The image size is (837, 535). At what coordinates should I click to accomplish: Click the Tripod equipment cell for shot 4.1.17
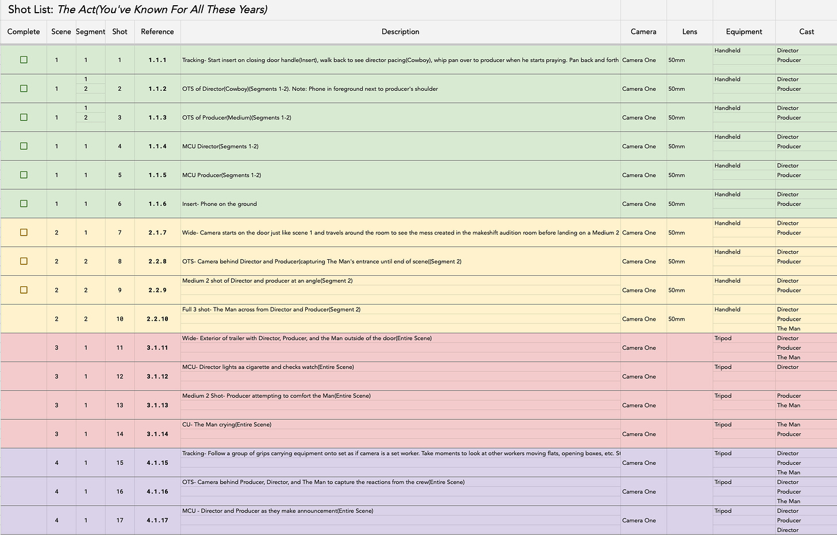click(x=744, y=510)
